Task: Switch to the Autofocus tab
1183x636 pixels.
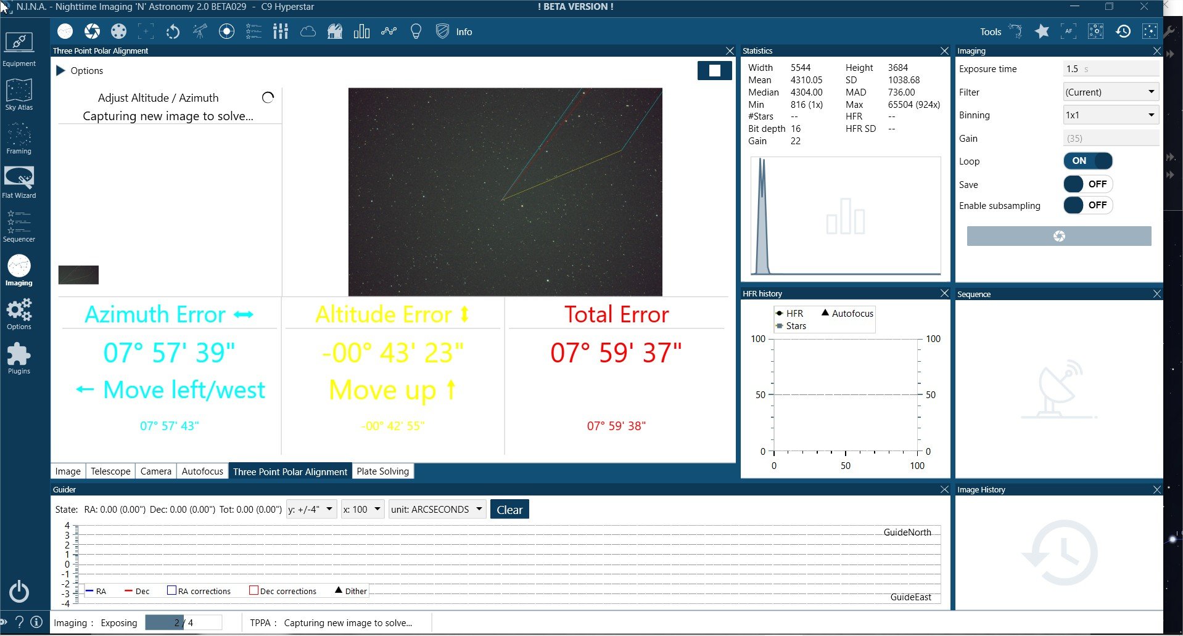Action: click(x=202, y=471)
